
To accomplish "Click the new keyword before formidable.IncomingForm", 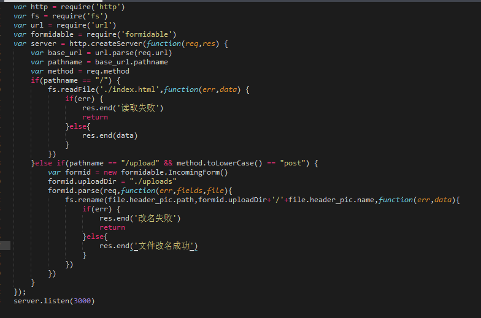I will coord(110,172).
